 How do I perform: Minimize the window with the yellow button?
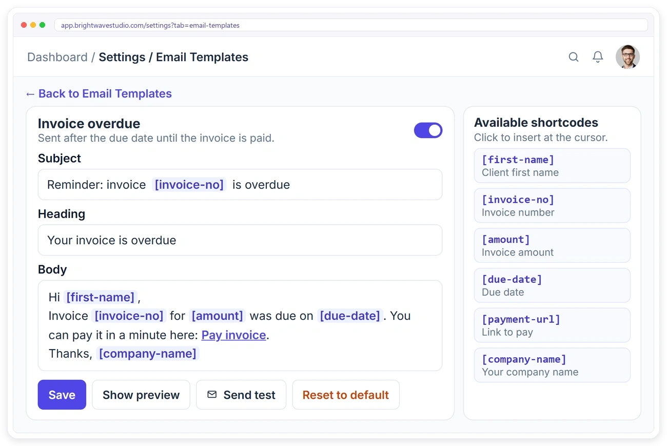click(x=33, y=25)
